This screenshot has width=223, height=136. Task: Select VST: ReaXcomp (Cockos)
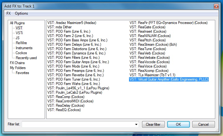coord(149,71)
